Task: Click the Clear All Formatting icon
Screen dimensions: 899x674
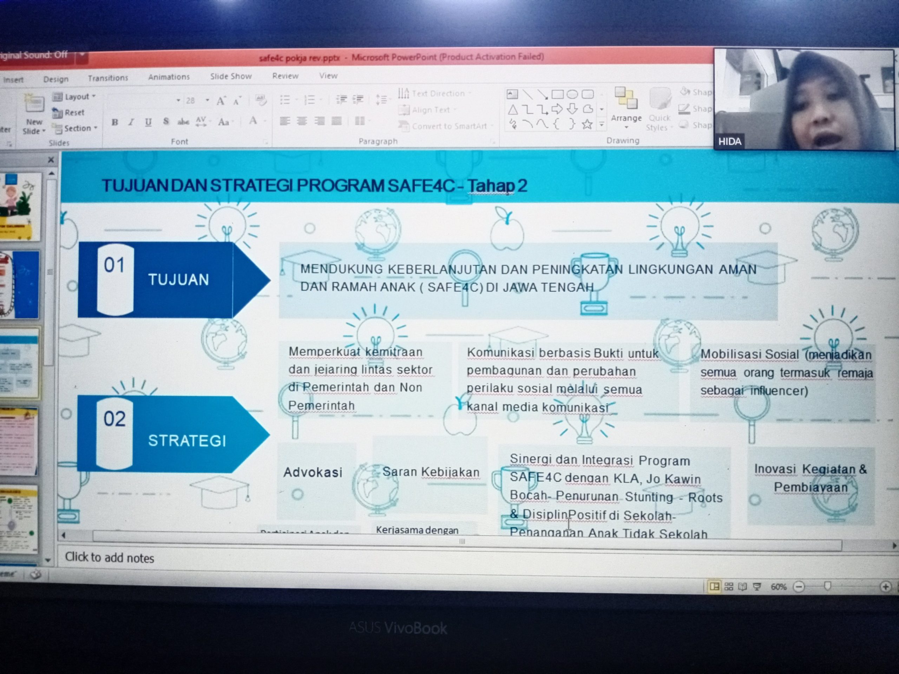Action: coord(261,100)
